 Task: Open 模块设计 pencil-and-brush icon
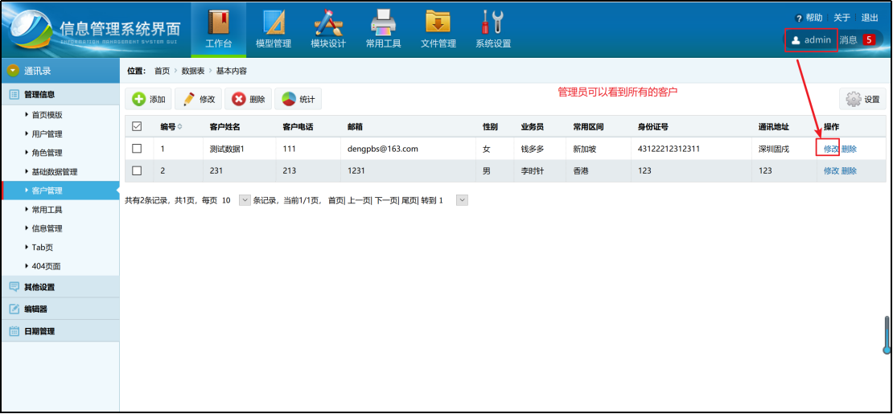(328, 23)
